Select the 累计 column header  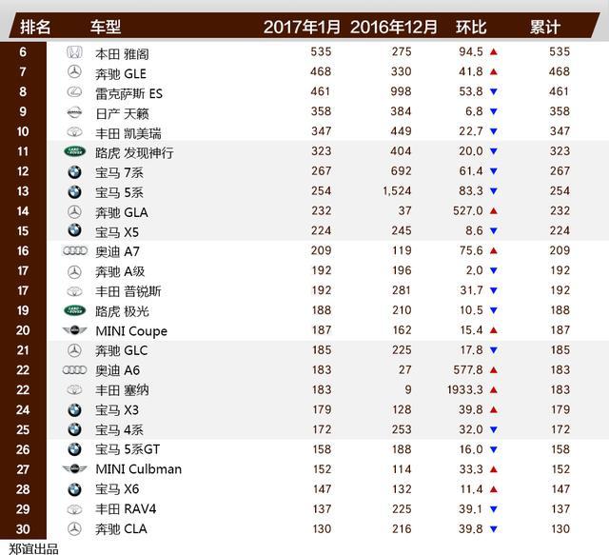pos(545,27)
